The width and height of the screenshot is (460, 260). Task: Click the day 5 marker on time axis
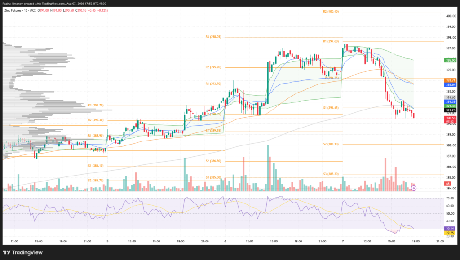coord(108,242)
